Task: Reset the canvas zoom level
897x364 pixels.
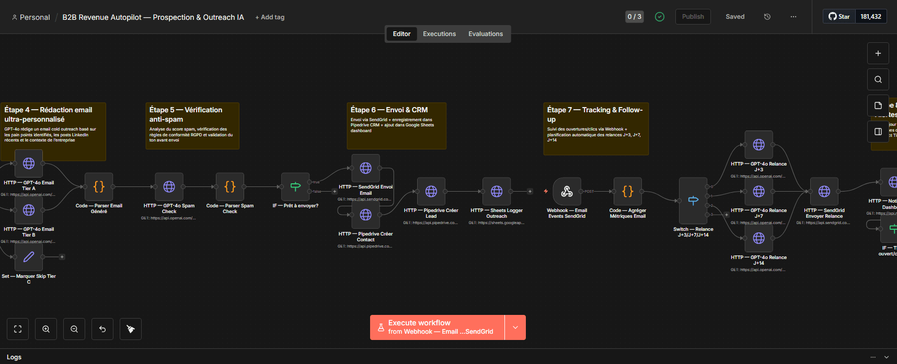Action: [102, 329]
